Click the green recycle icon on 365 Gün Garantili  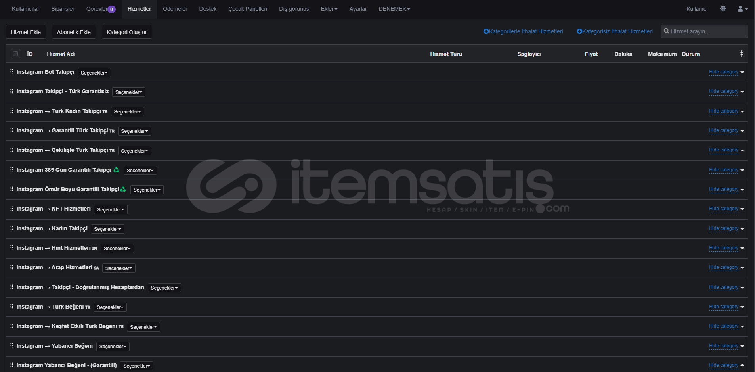[x=116, y=170]
